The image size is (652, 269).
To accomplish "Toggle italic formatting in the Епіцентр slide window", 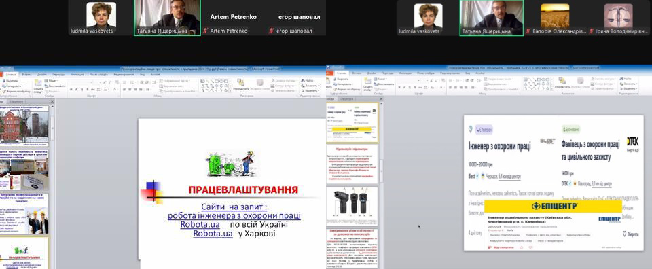I will [405, 88].
